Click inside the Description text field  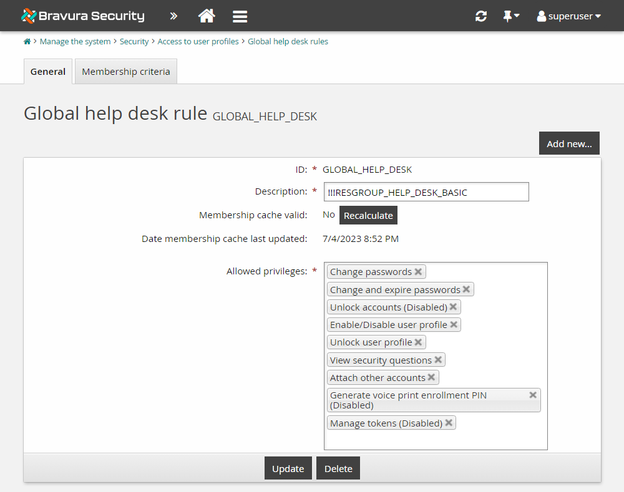pos(426,191)
